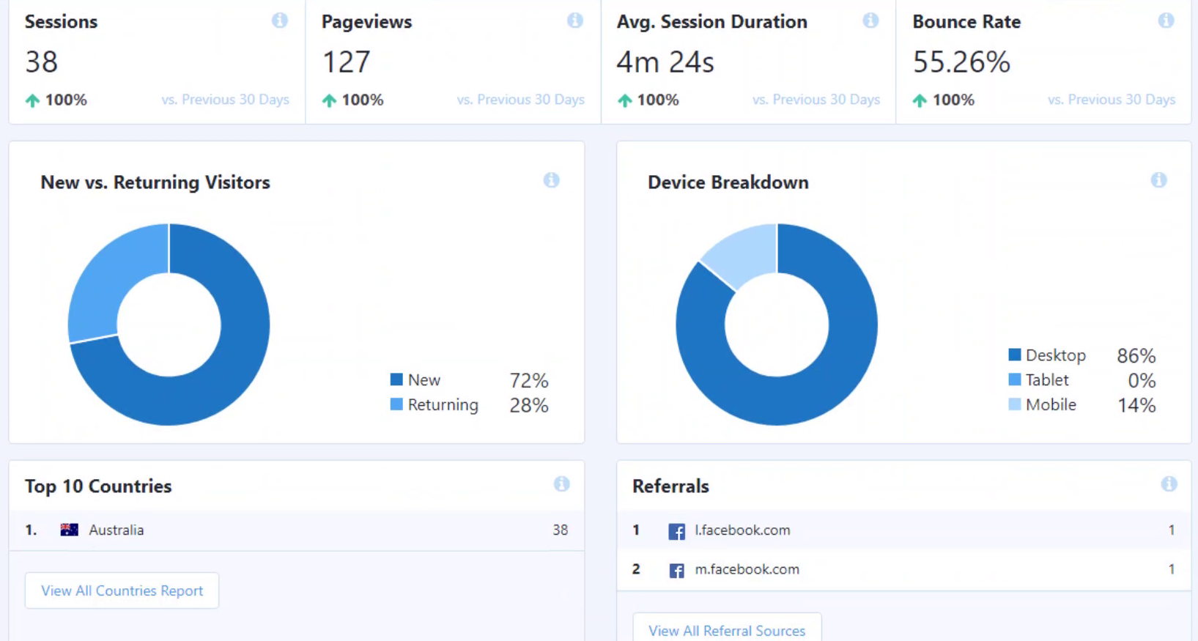Click the Facebook icon beside l.facebook.com
Screen dimensions: 1198x641
click(x=676, y=531)
